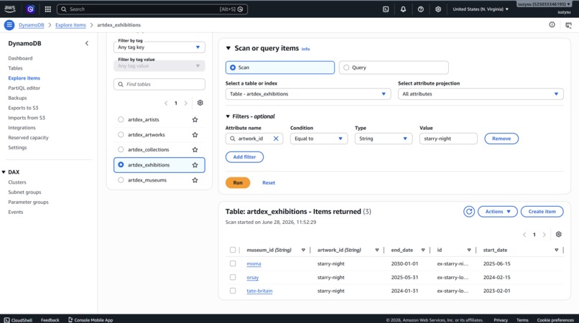
Task: Toggle the select-all rows checkbox
Action: tap(233, 250)
